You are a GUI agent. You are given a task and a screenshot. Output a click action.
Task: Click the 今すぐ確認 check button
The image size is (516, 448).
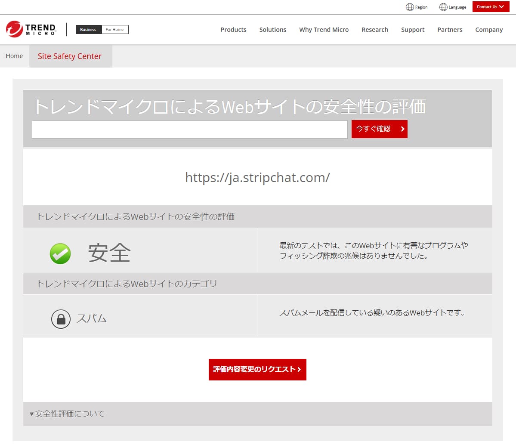pyautogui.click(x=380, y=129)
